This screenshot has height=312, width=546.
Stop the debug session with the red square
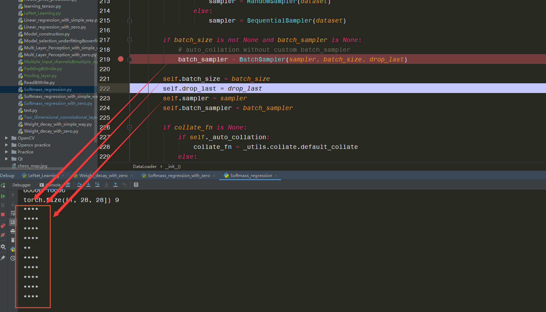click(x=3, y=214)
